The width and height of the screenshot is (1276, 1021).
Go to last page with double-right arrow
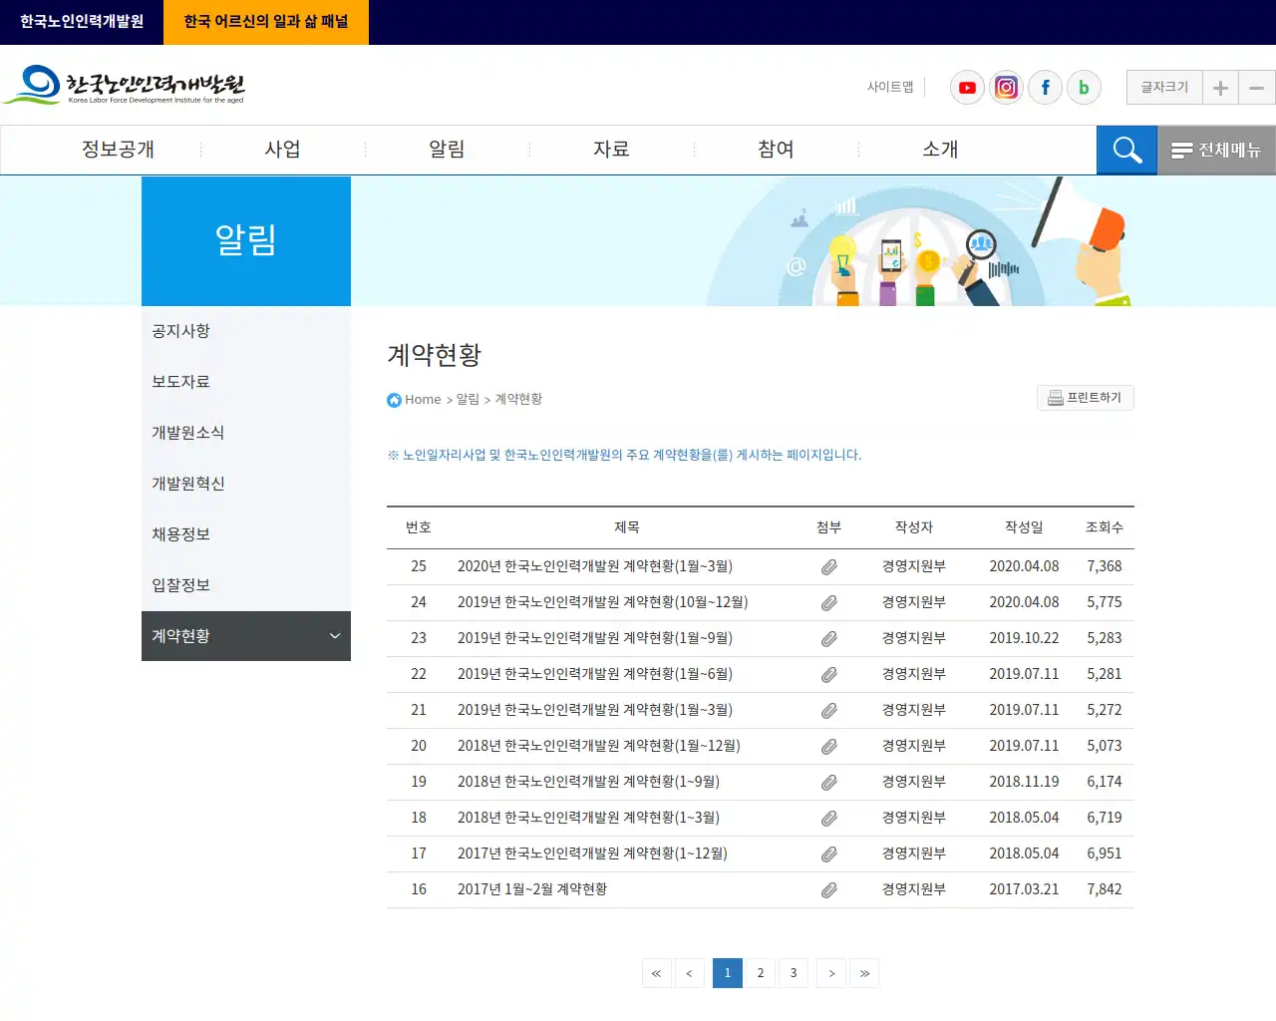point(864,973)
